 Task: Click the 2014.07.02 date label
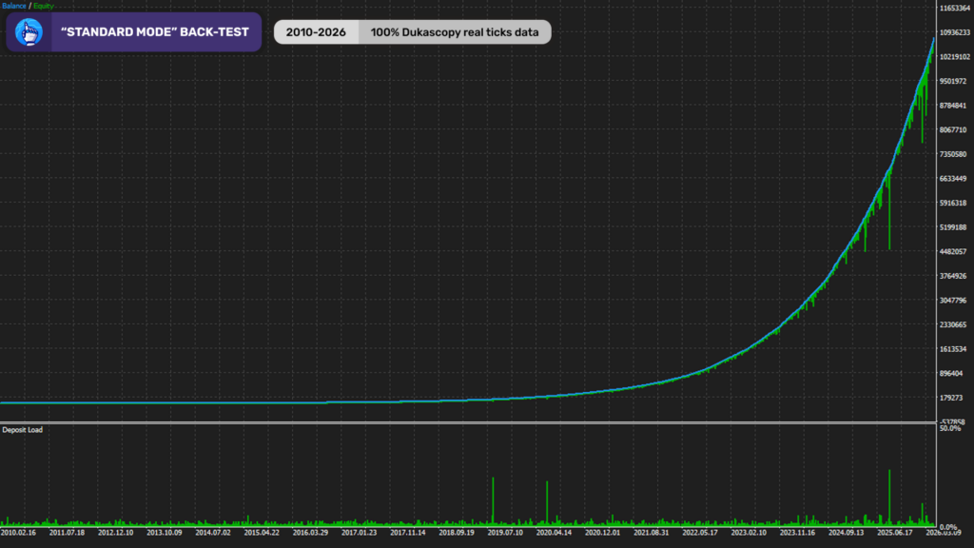click(213, 533)
